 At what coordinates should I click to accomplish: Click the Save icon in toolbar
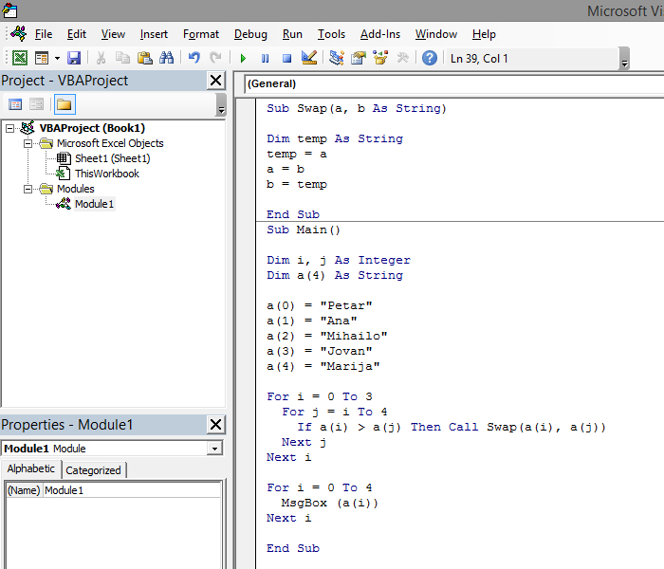click(x=74, y=58)
